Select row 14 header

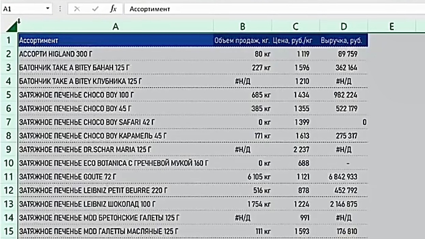coord(9,218)
